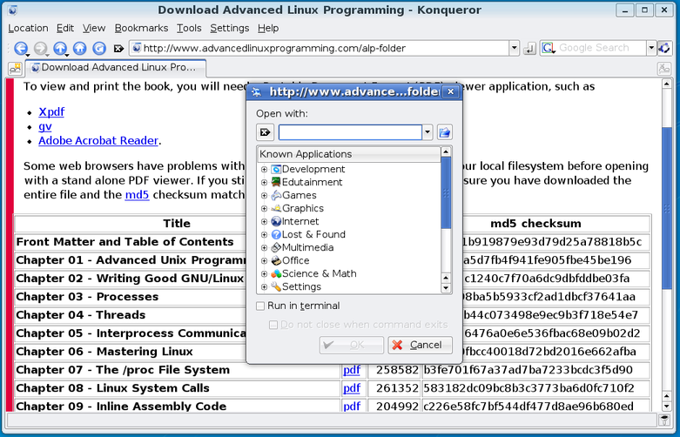Click the Internet globe icon
Image resolution: width=680 pixels, height=437 pixels.
(x=276, y=221)
